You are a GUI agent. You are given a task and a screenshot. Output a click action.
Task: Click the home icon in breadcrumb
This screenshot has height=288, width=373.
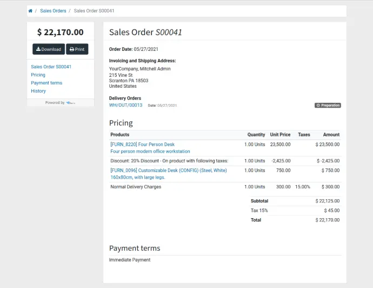[x=30, y=11]
